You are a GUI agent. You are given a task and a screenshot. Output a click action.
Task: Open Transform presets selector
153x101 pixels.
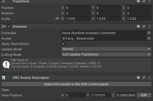(144, 1)
